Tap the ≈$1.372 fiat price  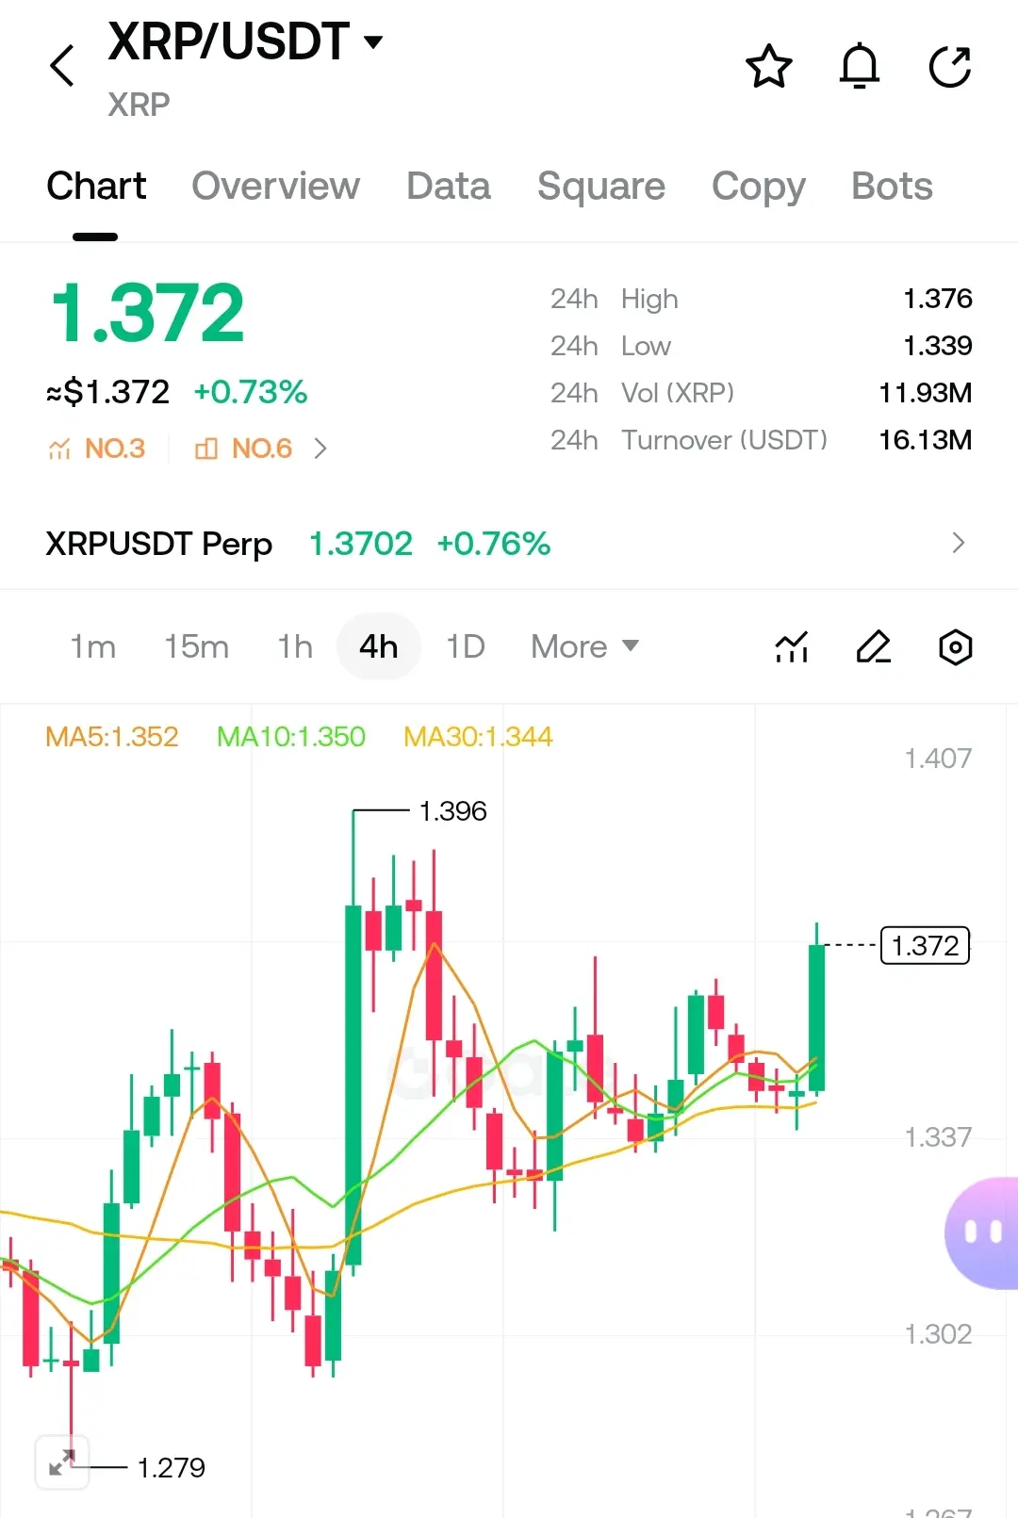pyautogui.click(x=108, y=392)
